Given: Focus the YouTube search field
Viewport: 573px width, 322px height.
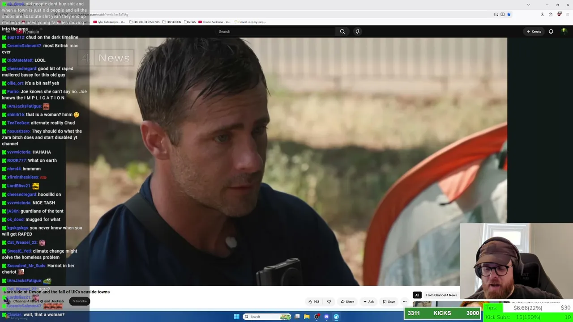Looking at the screenshot, I should 275,31.
